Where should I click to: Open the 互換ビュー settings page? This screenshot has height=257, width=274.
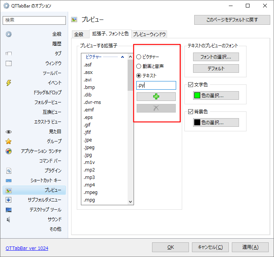click(x=52, y=112)
